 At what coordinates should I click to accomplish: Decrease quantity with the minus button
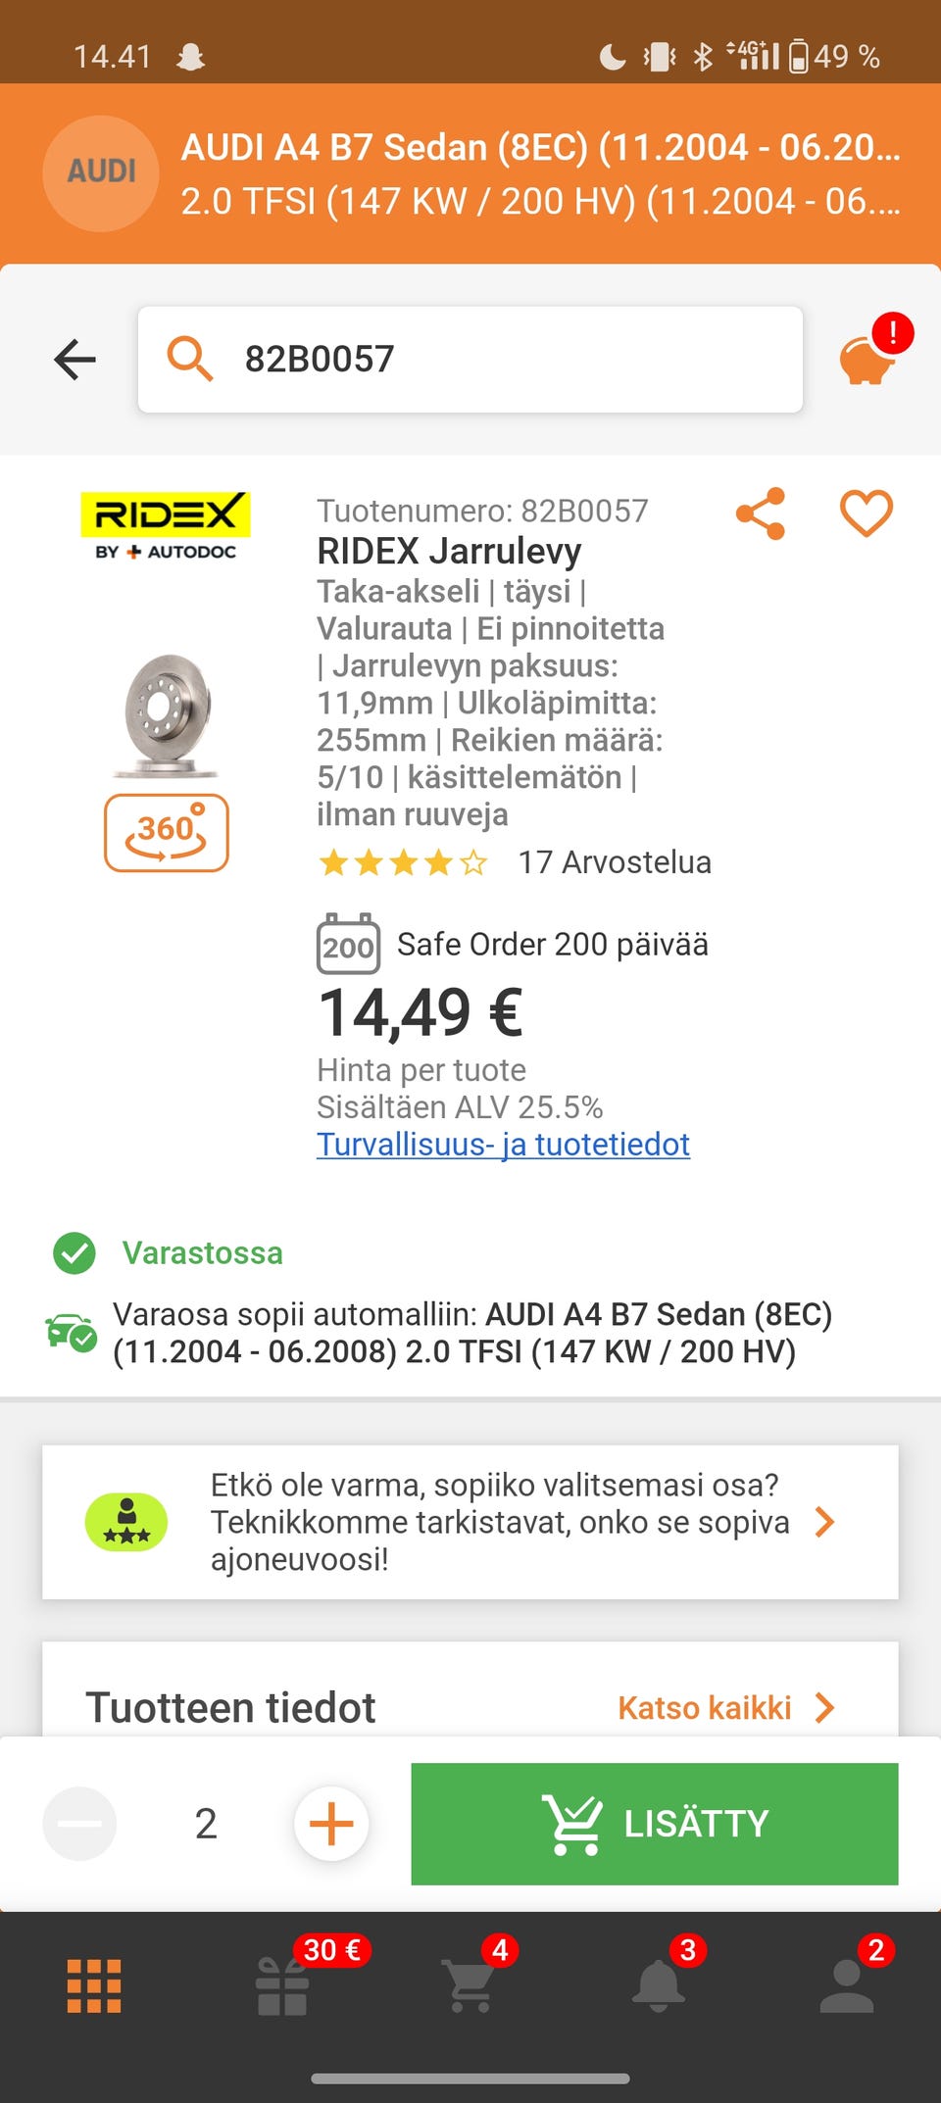[79, 1824]
